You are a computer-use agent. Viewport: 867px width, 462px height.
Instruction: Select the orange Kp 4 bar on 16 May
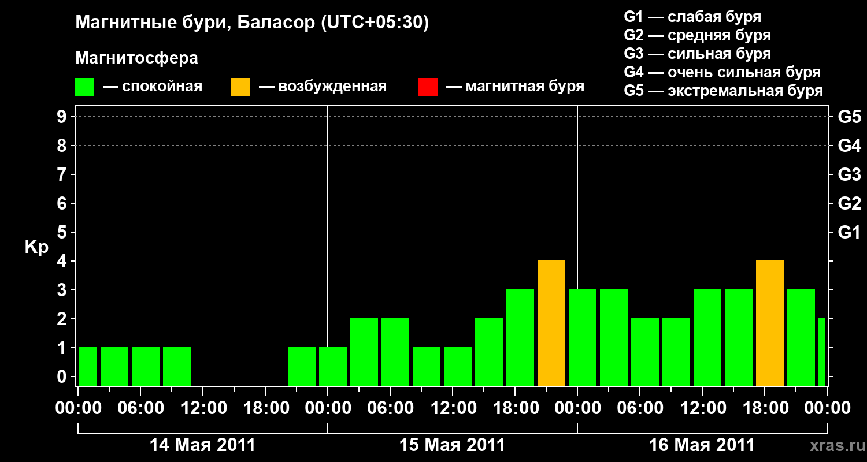point(770,323)
